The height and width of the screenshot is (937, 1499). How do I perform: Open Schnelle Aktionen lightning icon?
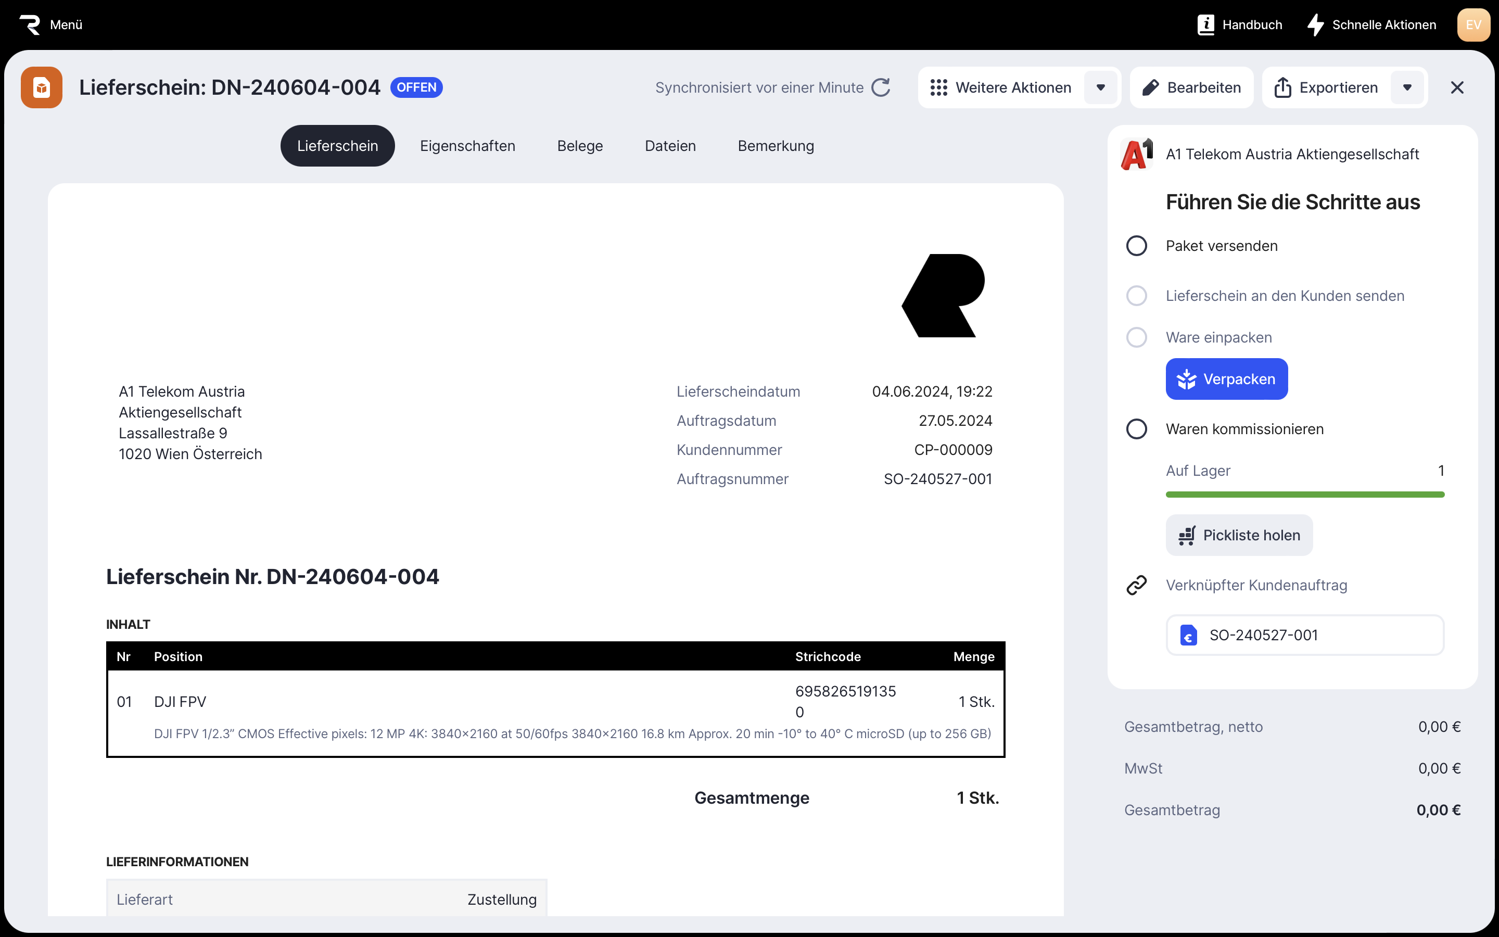1315,25
